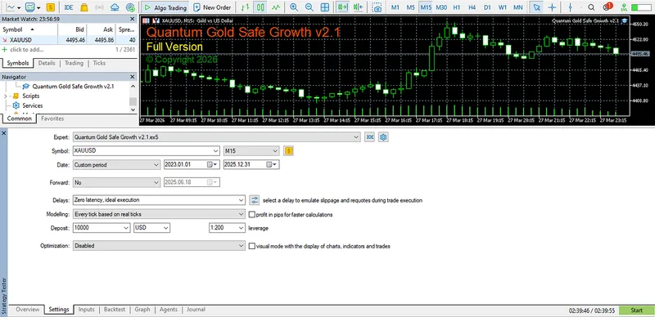Switch to the Backtest tab

pos(115,310)
